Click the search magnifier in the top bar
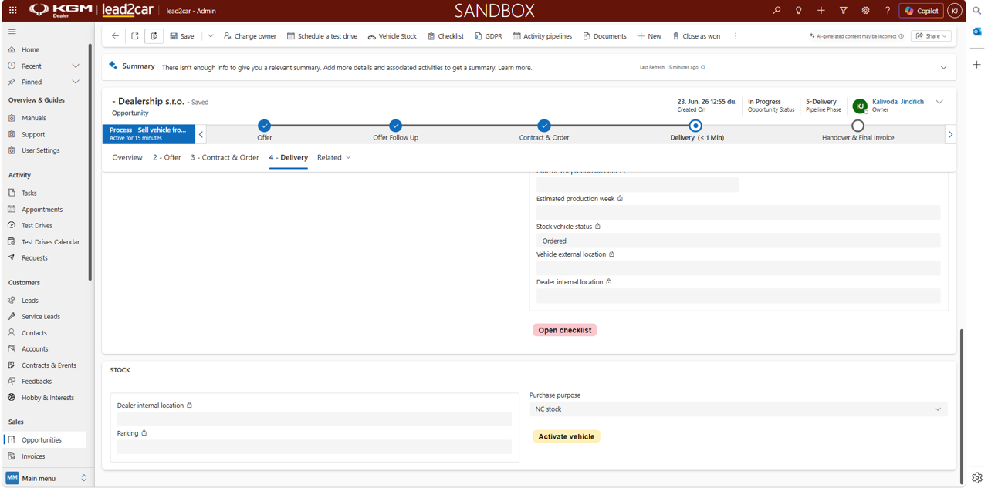Image resolution: width=988 pixels, height=488 pixels. (777, 11)
